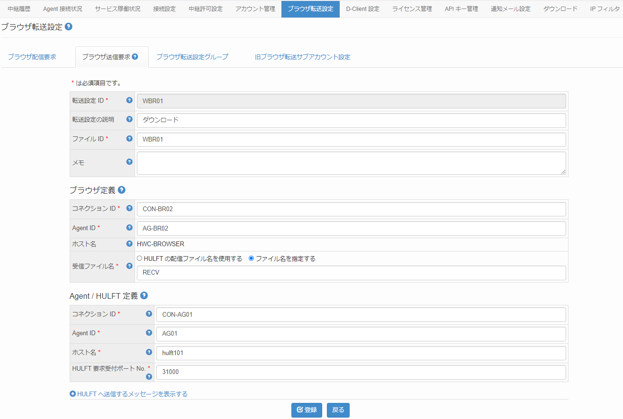Image resolution: width=623 pixels, height=419 pixels.
Task: Select ブラウザ転送設定 top tab
Action: [310, 9]
